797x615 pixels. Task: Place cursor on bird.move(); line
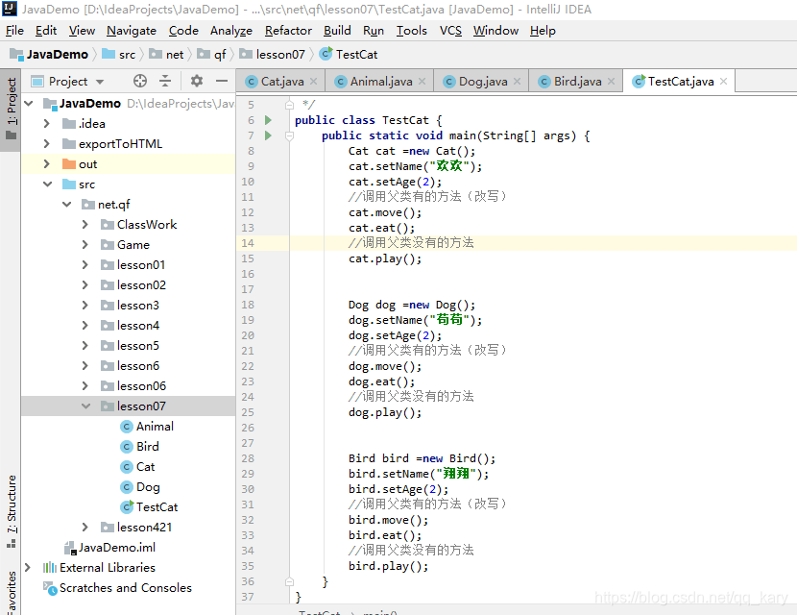click(388, 520)
